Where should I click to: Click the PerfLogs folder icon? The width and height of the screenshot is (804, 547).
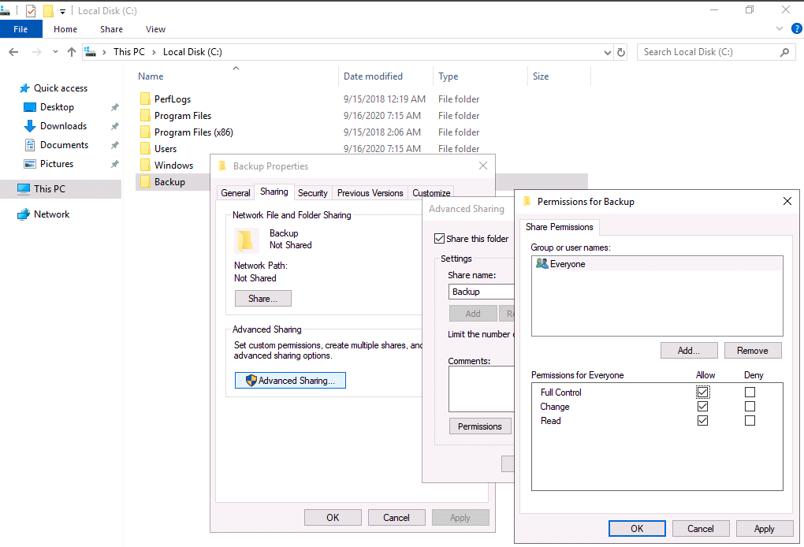tap(145, 99)
